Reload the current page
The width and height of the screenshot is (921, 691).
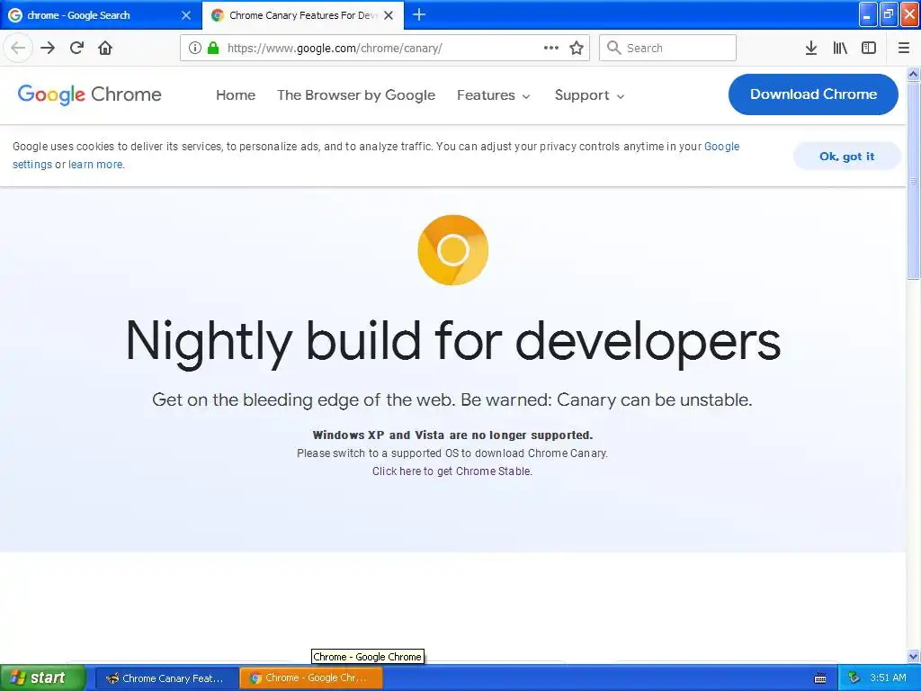(x=76, y=48)
